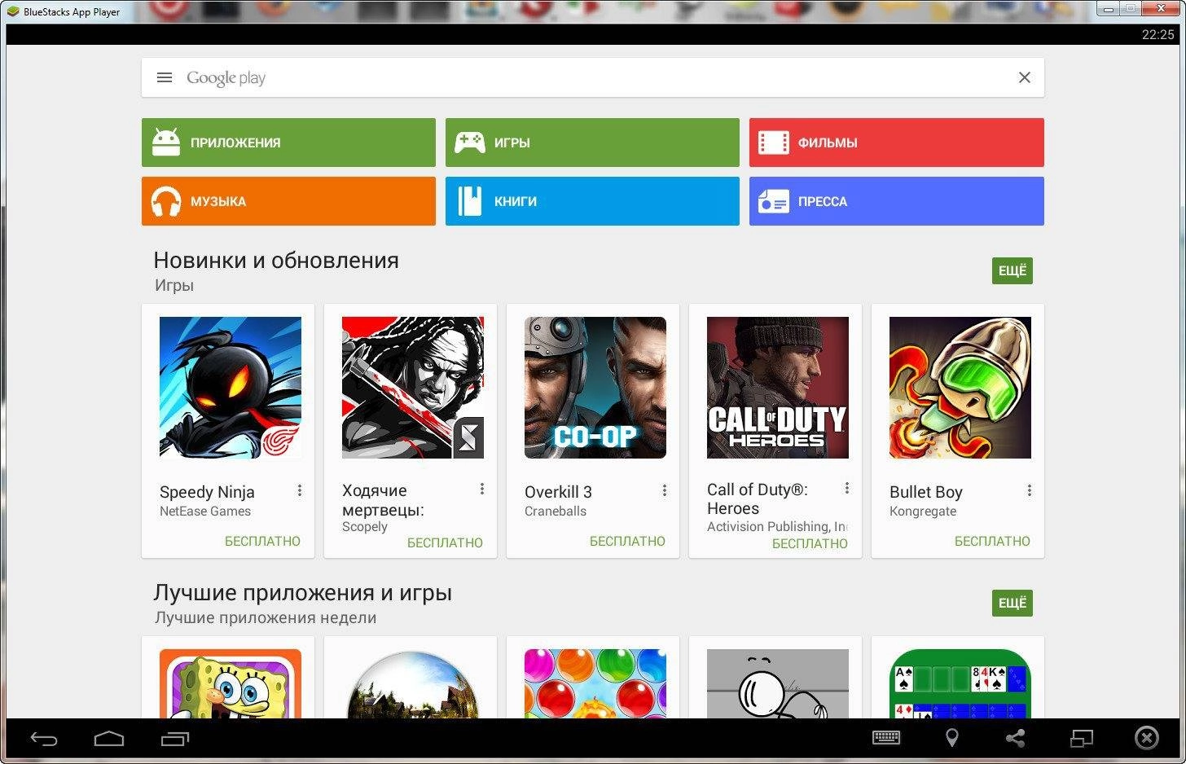
Task: Click the Scopely developer name
Action: [x=365, y=527]
